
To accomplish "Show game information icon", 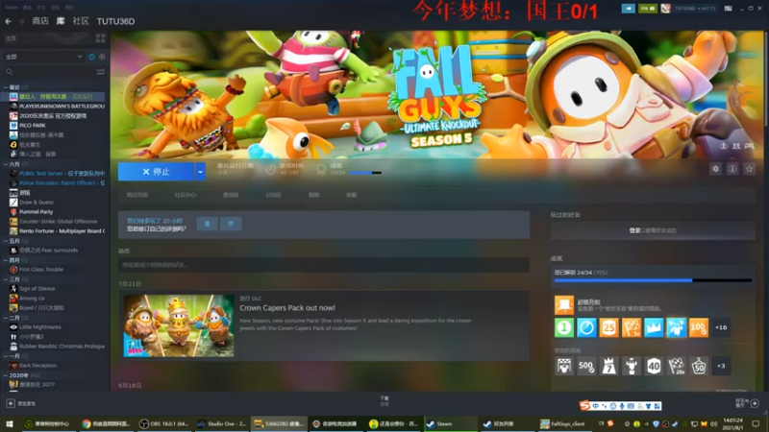I will [x=732, y=169].
